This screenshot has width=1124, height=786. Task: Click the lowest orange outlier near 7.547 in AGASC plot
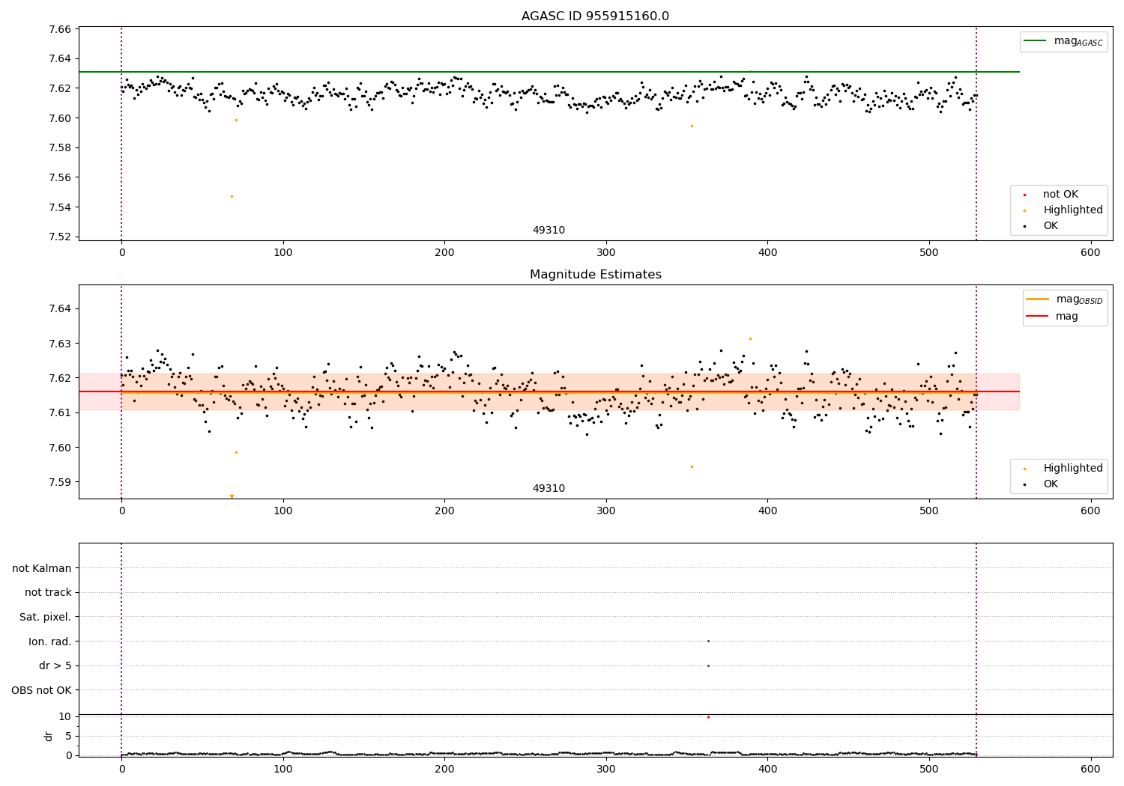point(232,196)
